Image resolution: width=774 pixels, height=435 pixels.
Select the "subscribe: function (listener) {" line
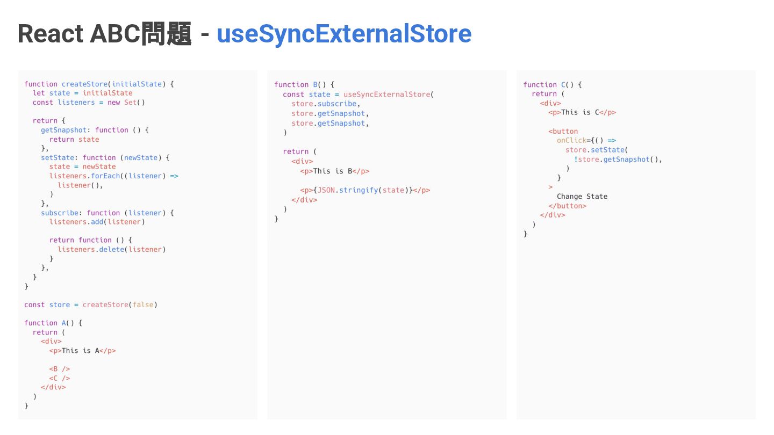coord(107,213)
